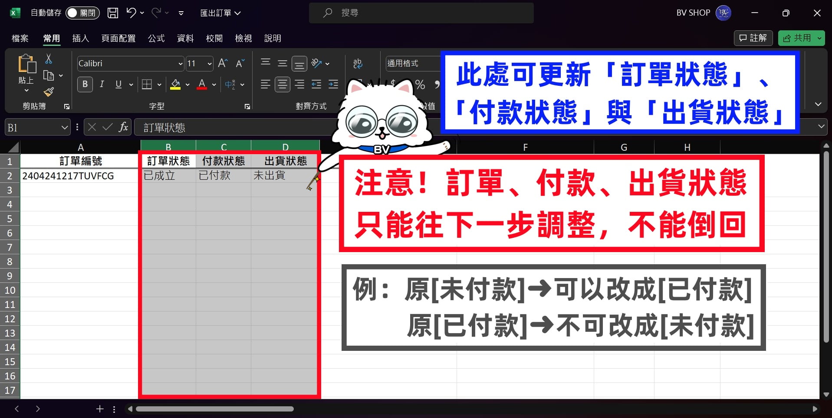Image resolution: width=832 pixels, height=418 pixels.
Task: Switch to the 校閱 ribbon tab
Action: pyautogui.click(x=214, y=38)
